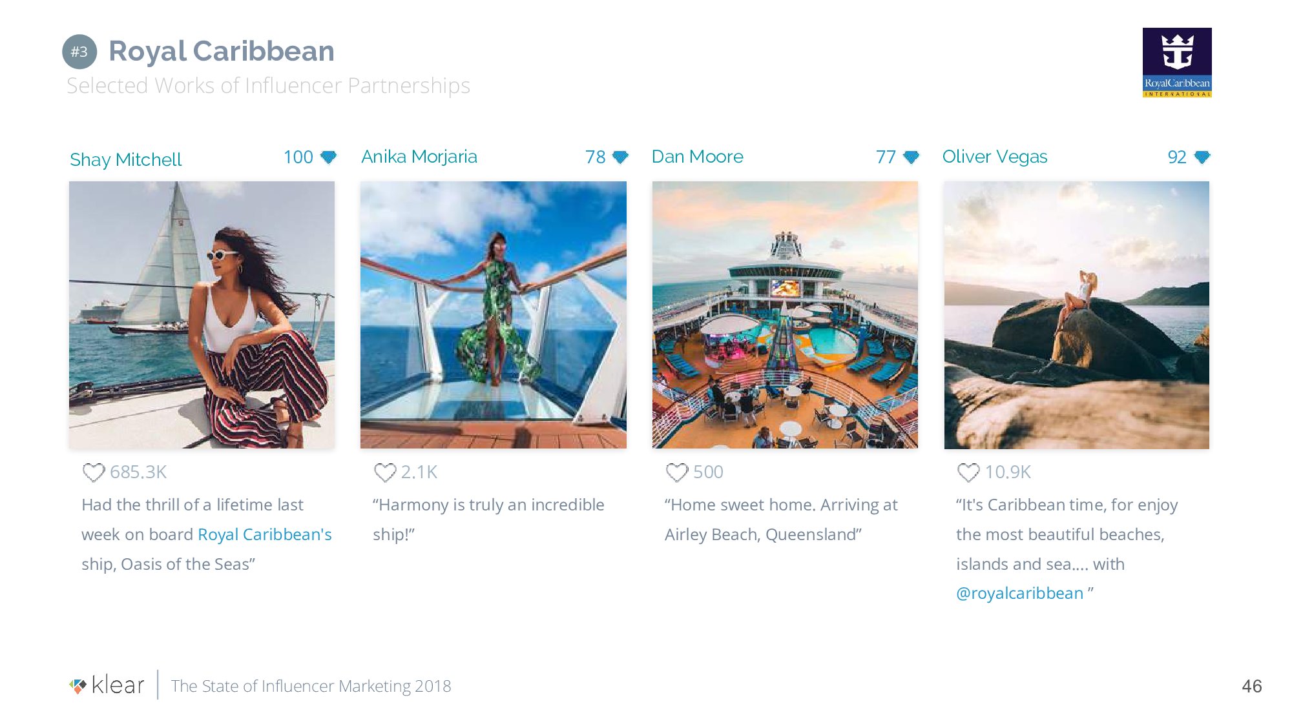The image size is (1292, 726).
Task: Click the @royalcaribbean mention link
Action: click(x=1019, y=593)
